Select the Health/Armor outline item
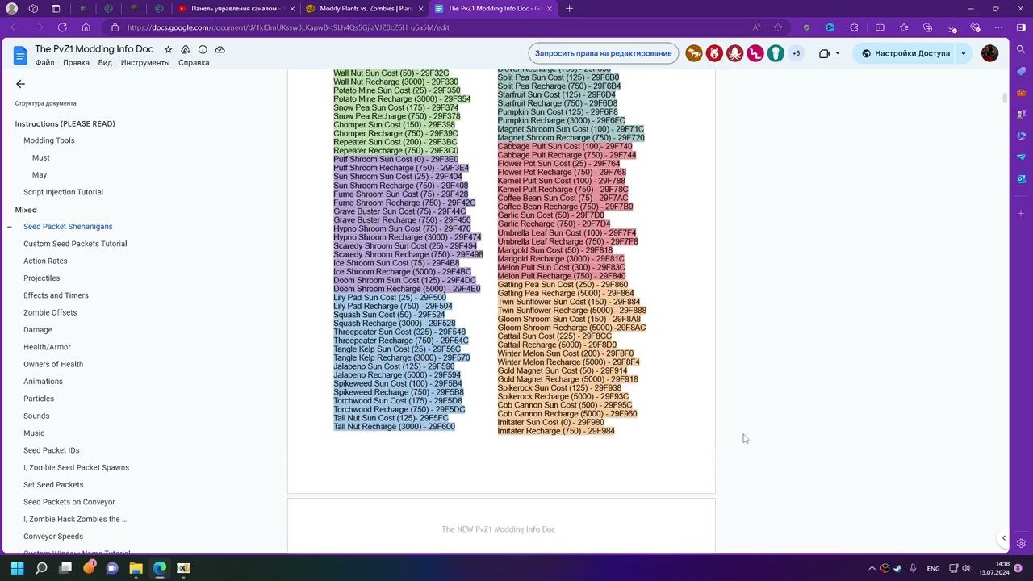The image size is (1033, 581). click(47, 347)
